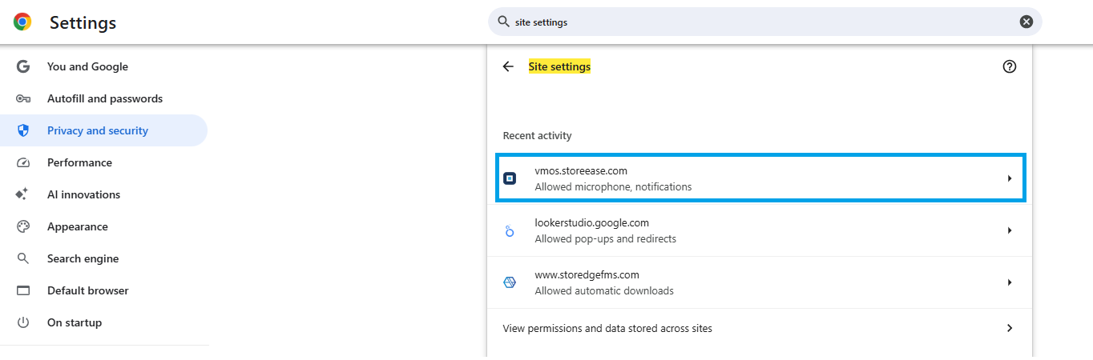
Task: Click the vmos.storeease.com favicon
Action: [510, 178]
